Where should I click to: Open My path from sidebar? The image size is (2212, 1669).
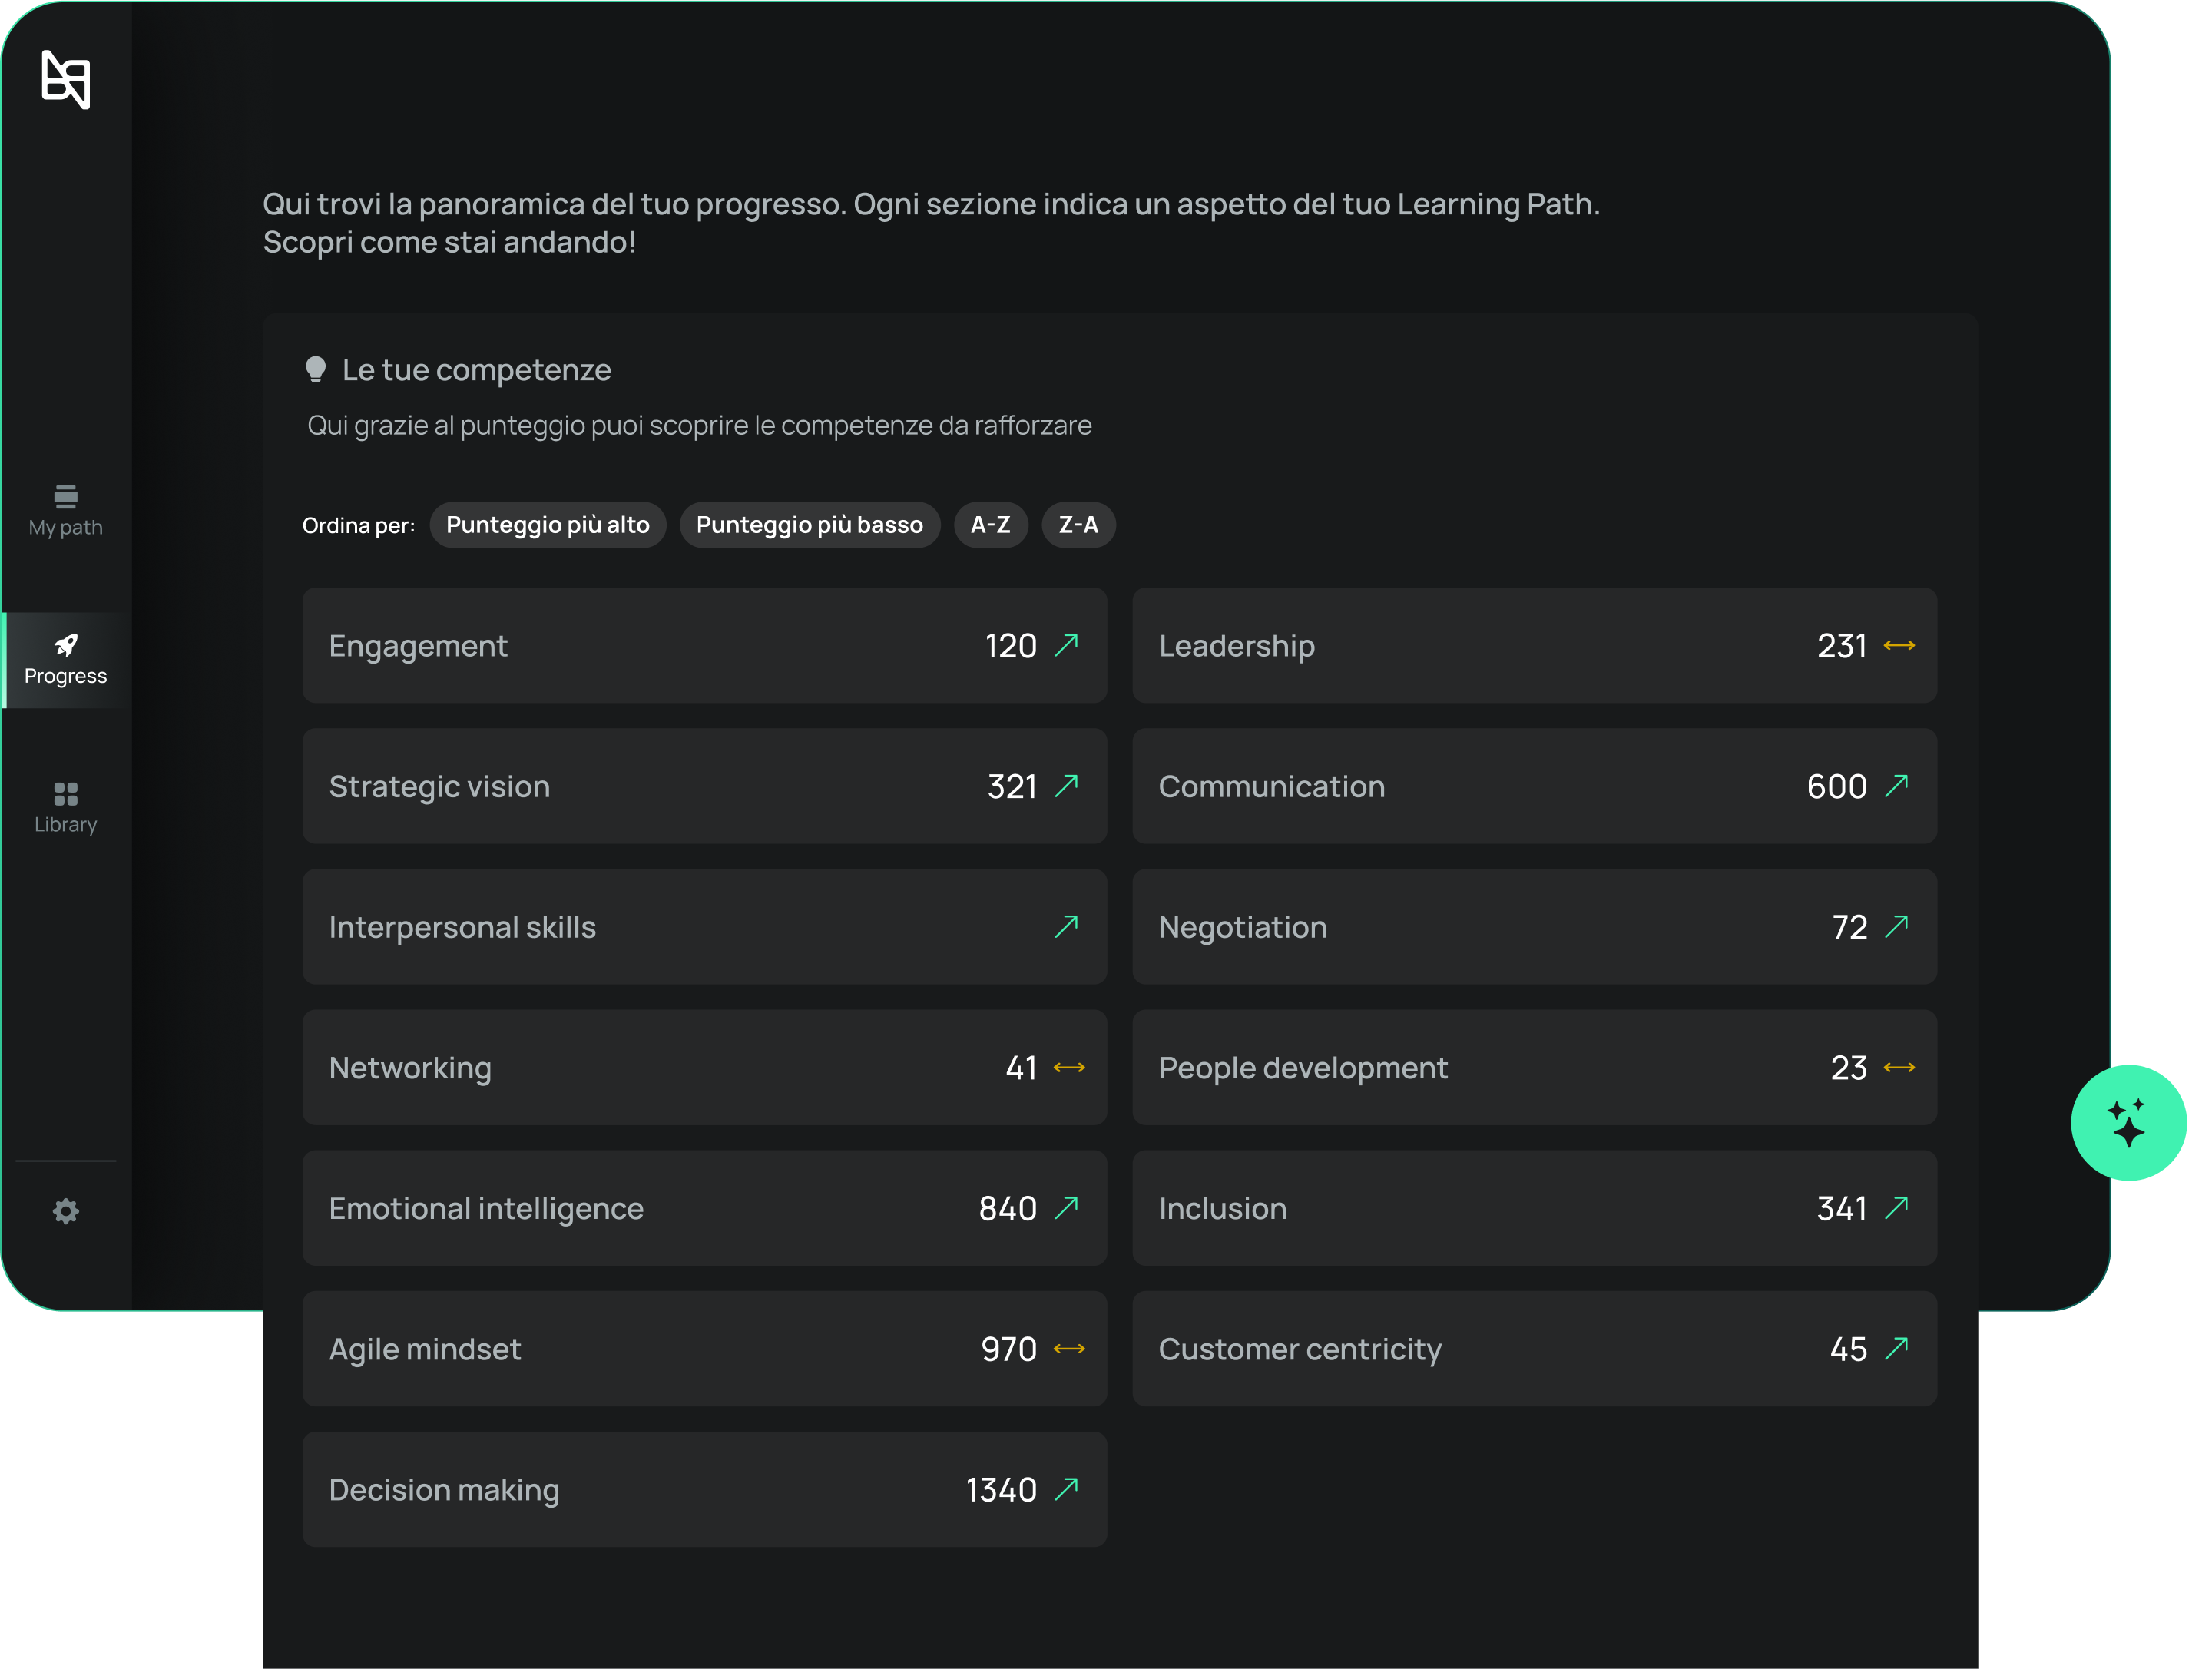pyautogui.click(x=65, y=511)
